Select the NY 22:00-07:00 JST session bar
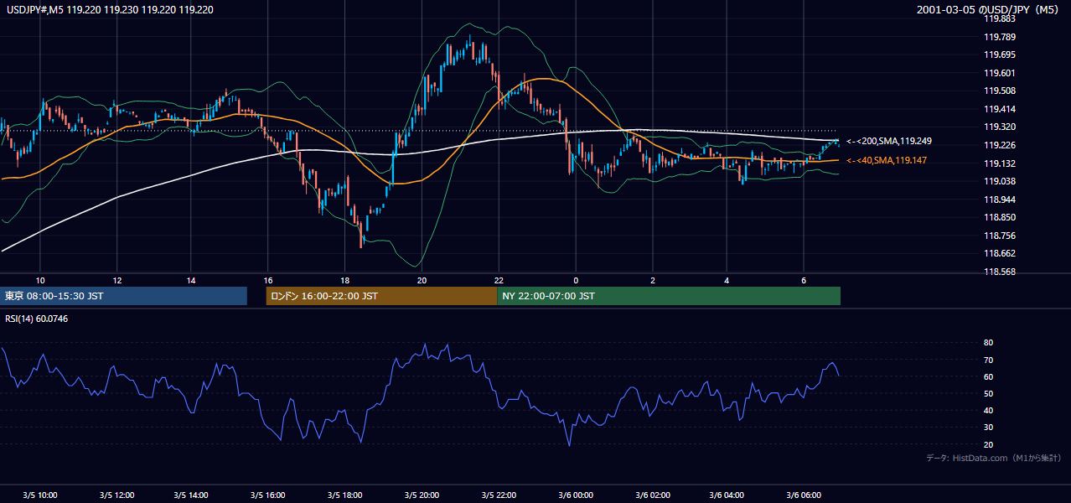The image size is (1071, 503). (x=669, y=296)
